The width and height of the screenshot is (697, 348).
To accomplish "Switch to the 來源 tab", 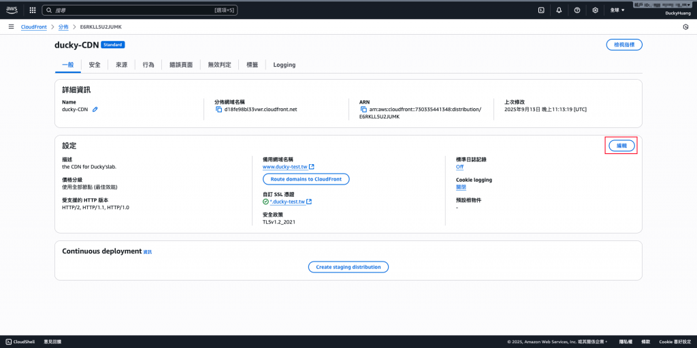I will (x=121, y=65).
